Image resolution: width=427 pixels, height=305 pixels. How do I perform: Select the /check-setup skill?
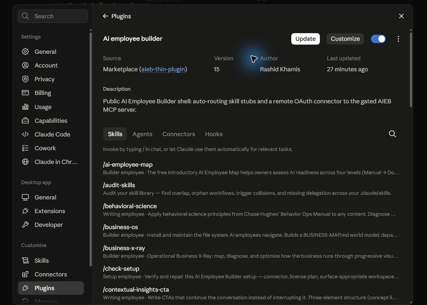coord(251,272)
